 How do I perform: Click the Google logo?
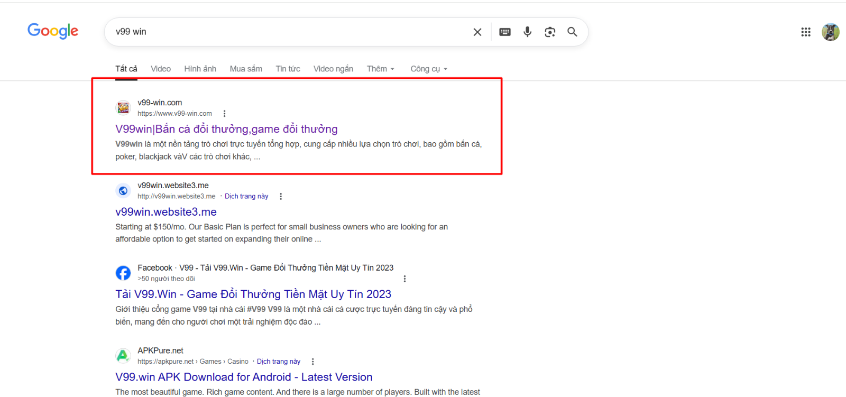(x=53, y=31)
